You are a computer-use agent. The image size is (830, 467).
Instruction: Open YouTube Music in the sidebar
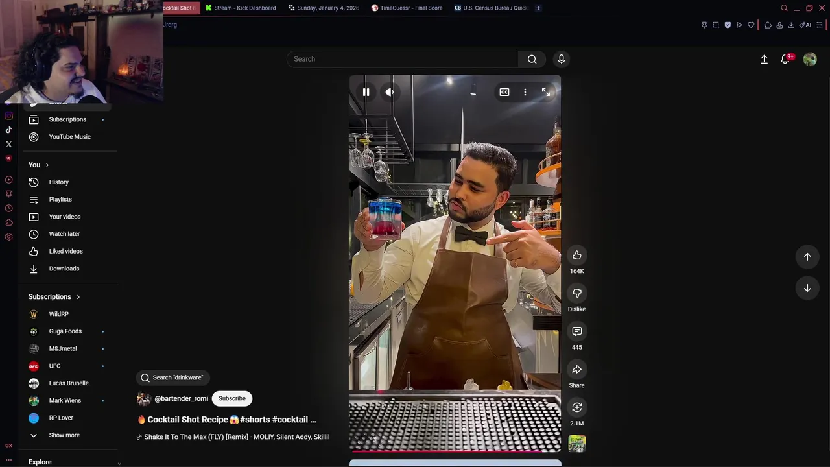(67, 137)
